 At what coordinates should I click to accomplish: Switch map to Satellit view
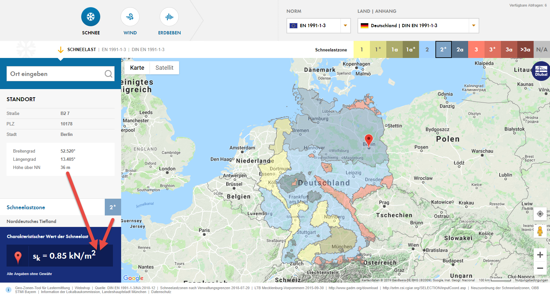click(x=164, y=68)
